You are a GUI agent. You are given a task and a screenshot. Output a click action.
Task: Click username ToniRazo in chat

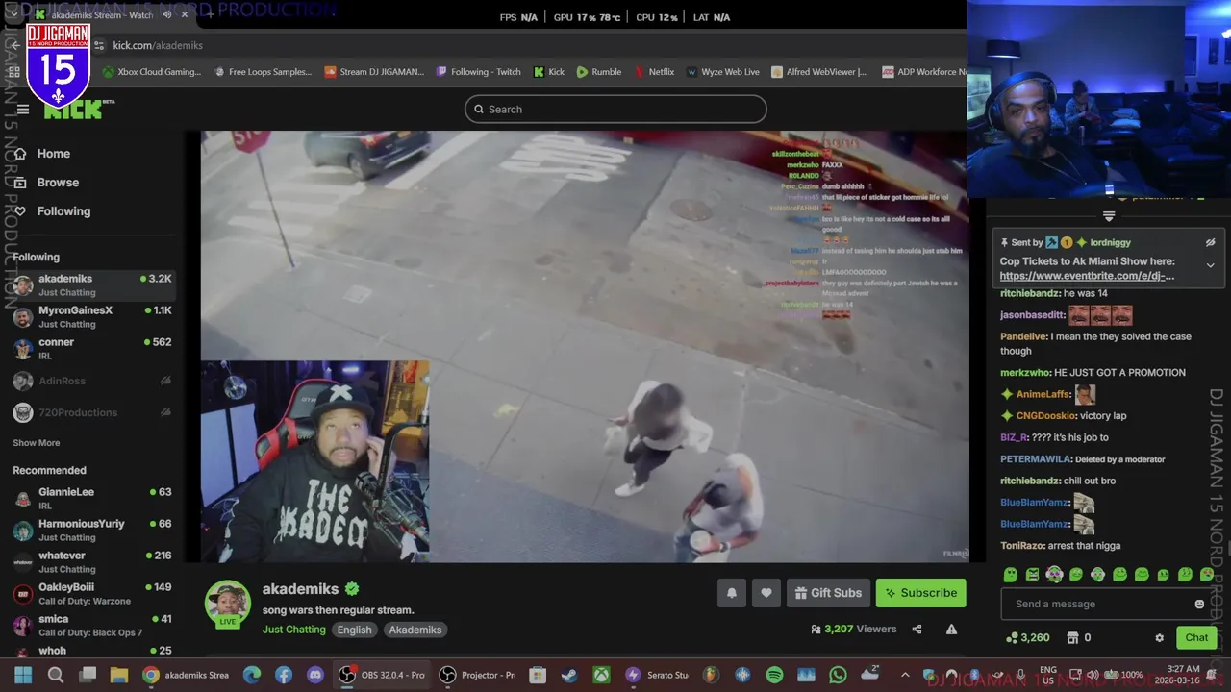(x=1021, y=546)
